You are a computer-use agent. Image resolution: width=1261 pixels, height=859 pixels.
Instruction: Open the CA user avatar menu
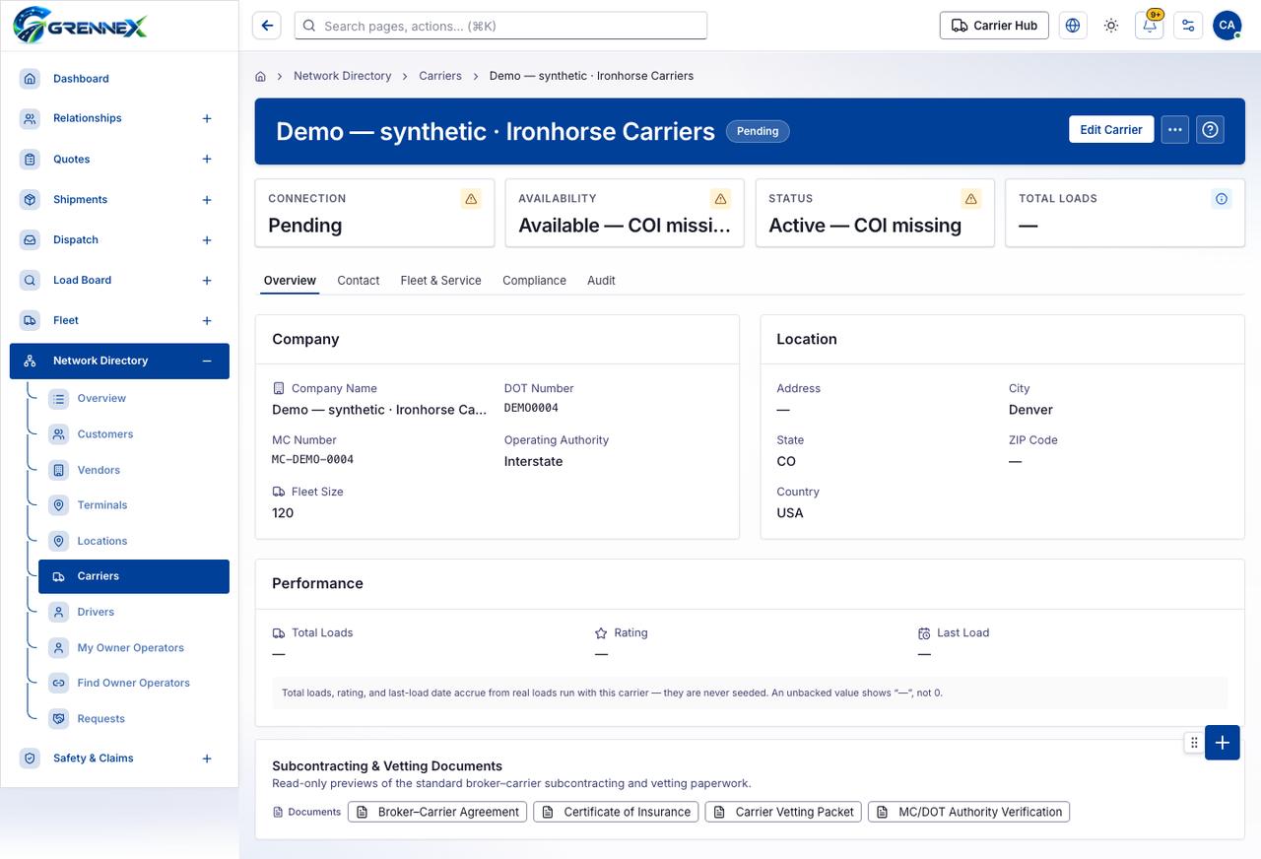1227,26
